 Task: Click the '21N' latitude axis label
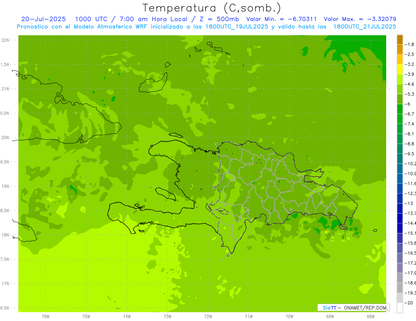click(5, 89)
